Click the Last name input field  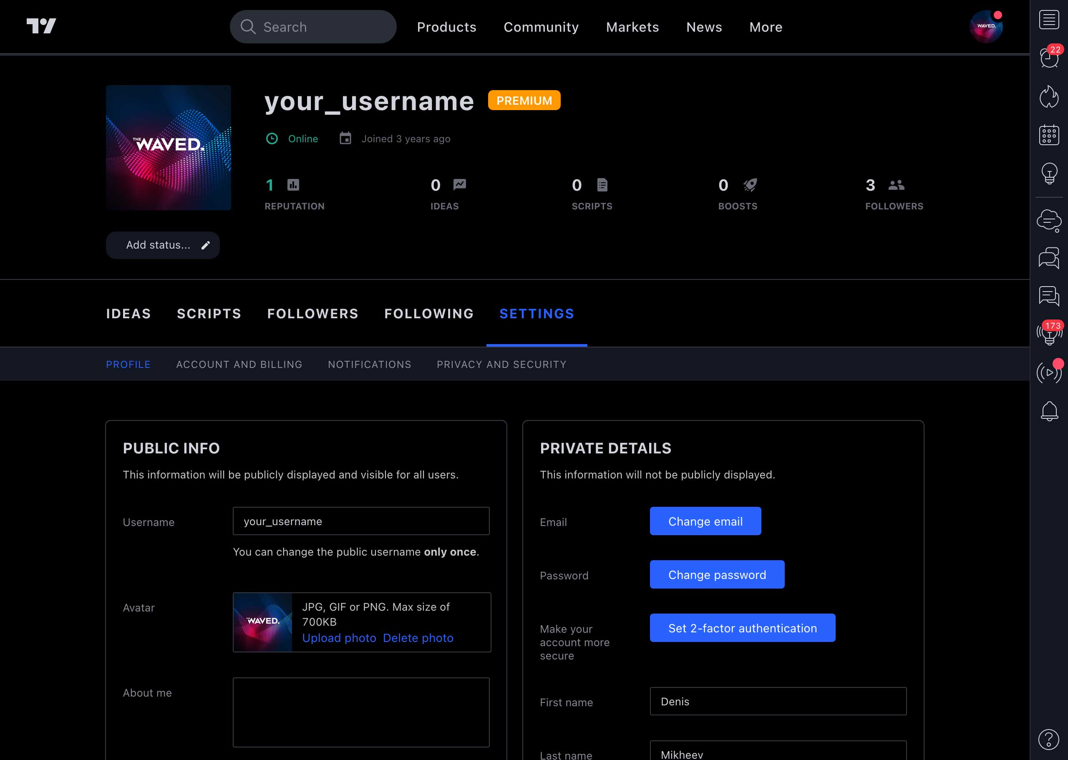coord(778,751)
